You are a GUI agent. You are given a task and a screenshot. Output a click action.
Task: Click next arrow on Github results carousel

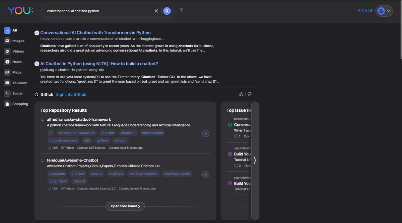pos(255,161)
